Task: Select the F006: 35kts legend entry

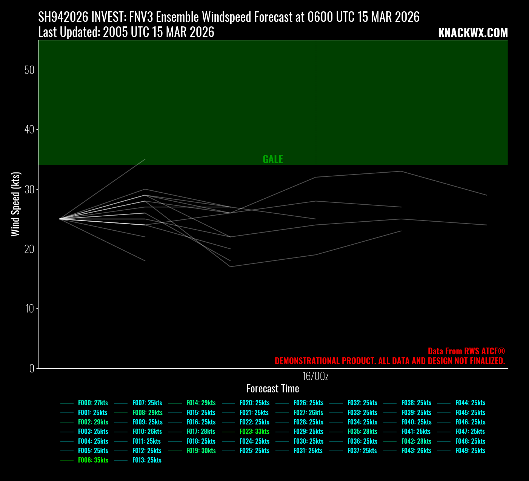Action: point(93,460)
